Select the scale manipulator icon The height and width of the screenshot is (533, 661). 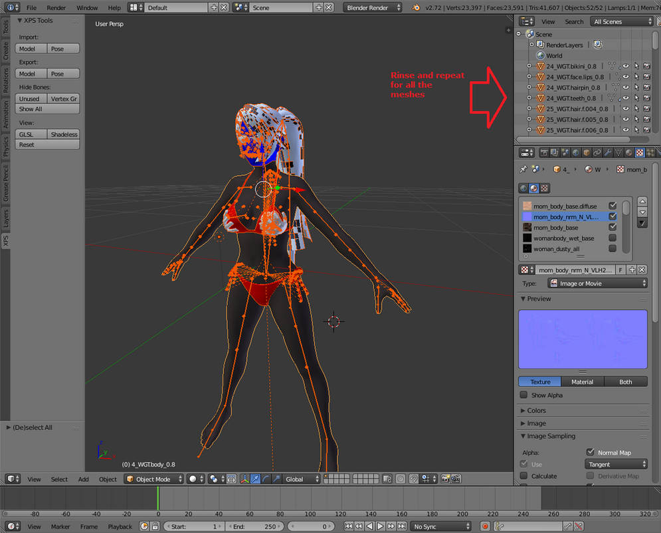coord(276,479)
